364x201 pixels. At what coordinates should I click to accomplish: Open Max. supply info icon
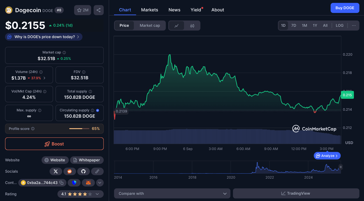pos(40,110)
